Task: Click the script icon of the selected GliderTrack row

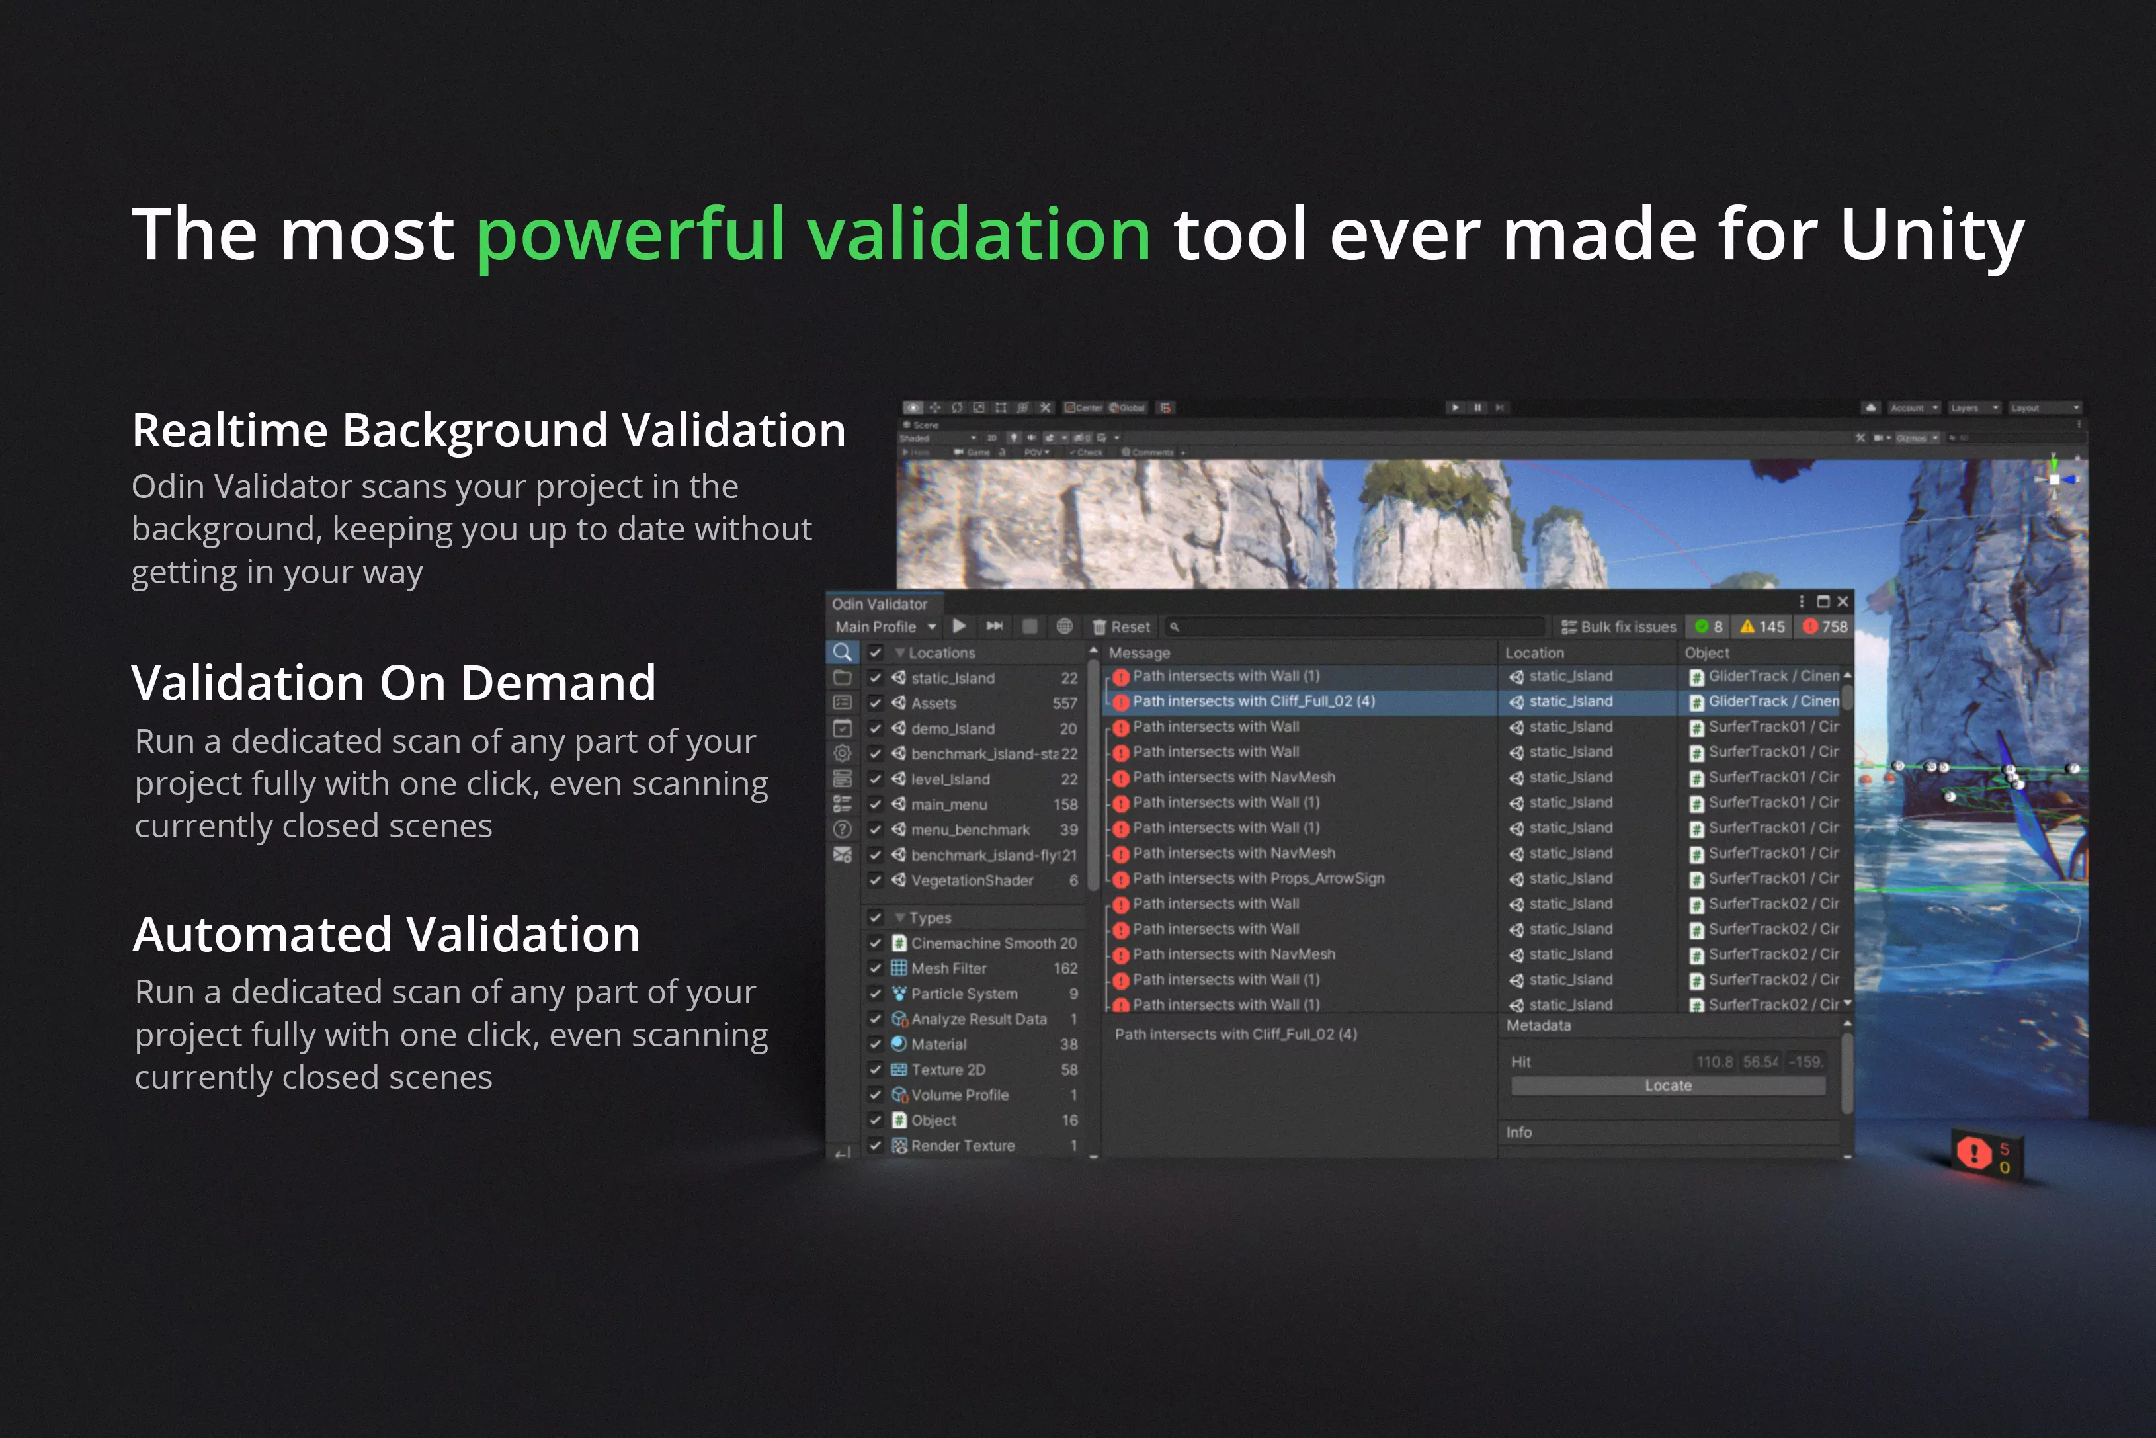Action: (x=1697, y=702)
